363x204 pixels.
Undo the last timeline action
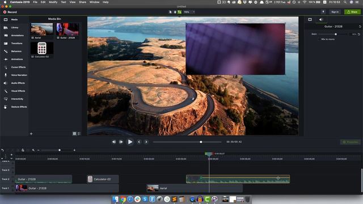click(2, 150)
